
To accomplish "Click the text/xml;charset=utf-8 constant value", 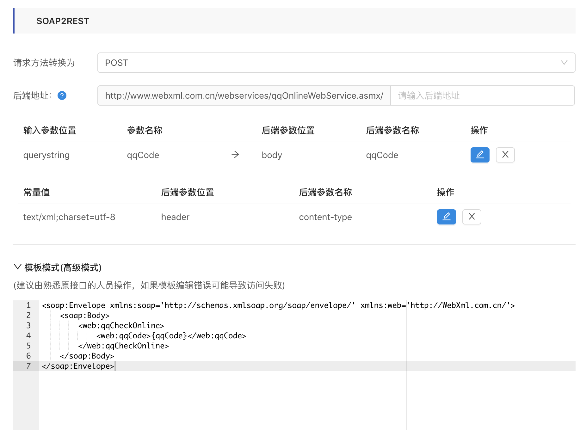I will click(69, 217).
